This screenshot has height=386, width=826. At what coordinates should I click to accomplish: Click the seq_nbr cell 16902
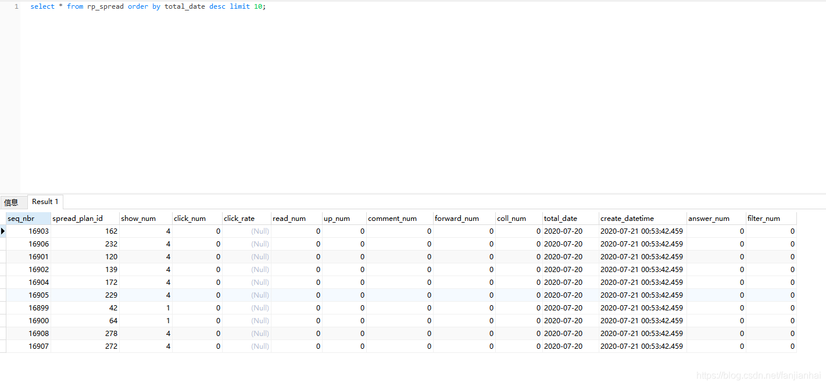pos(28,270)
